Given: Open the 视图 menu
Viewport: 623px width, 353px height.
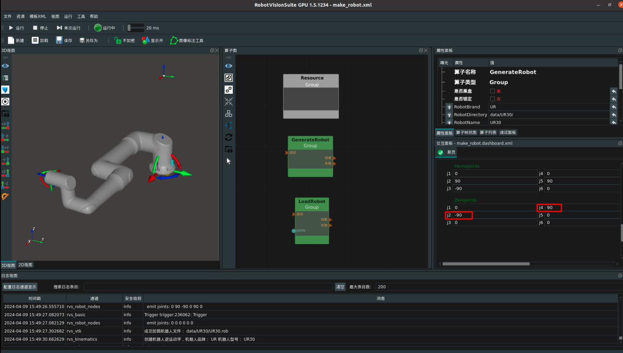Looking at the screenshot, I should point(55,17).
